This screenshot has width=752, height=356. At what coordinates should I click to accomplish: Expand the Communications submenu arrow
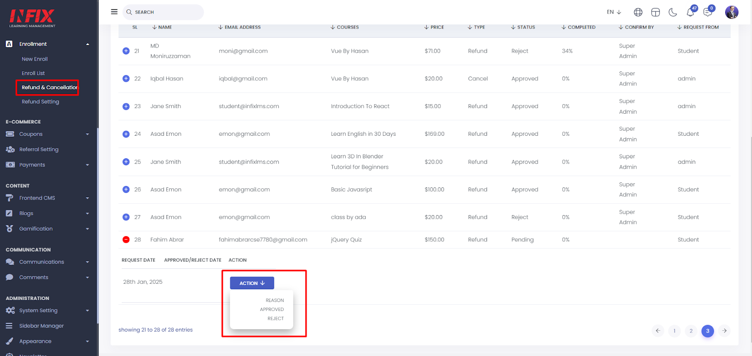[x=87, y=262]
